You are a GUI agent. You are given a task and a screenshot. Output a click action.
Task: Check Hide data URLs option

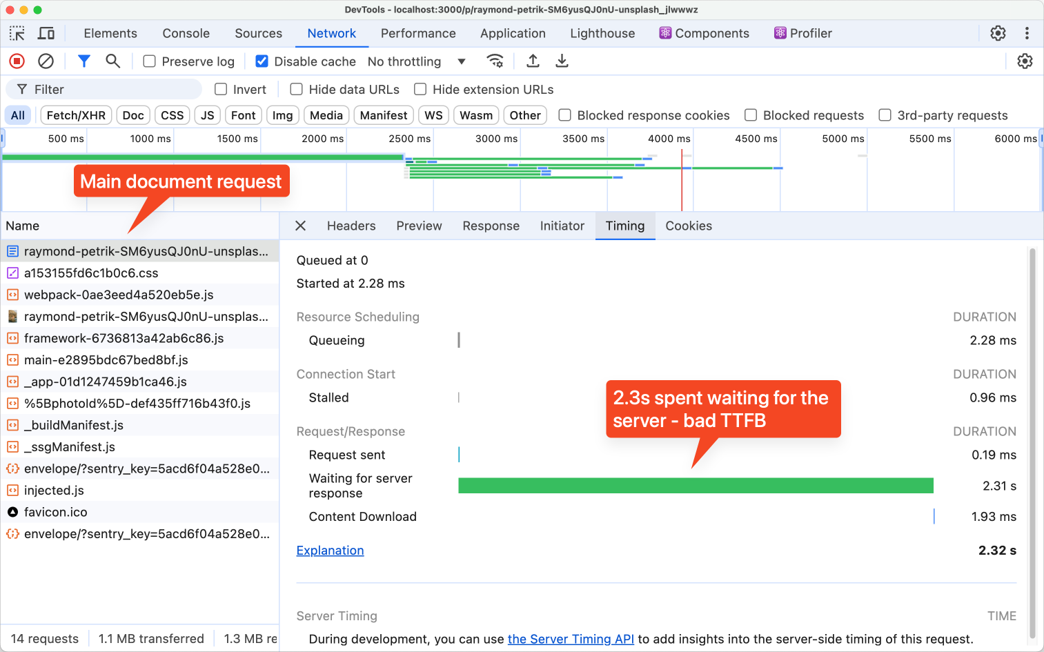point(296,89)
